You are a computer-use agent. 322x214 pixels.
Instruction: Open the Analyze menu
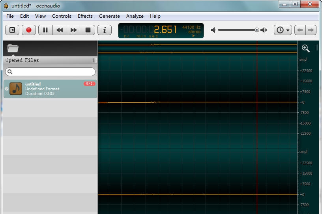pos(135,16)
